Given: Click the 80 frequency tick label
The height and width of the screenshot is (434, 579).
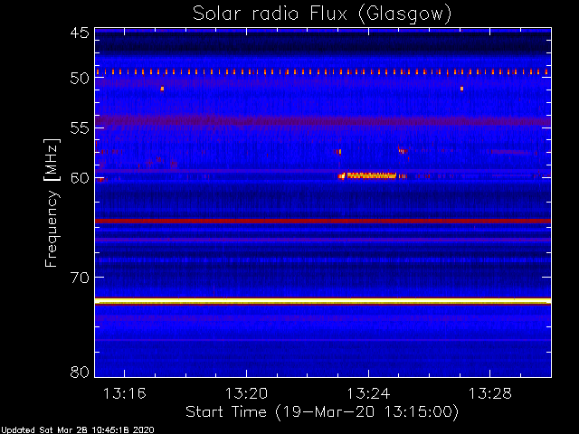Looking at the screenshot, I should click(x=80, y=372).
